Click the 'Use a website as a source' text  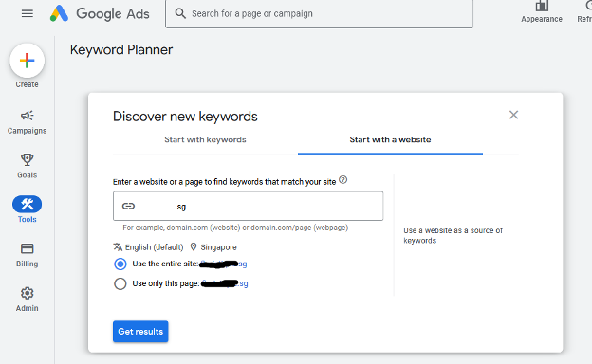tap(453, 235)
